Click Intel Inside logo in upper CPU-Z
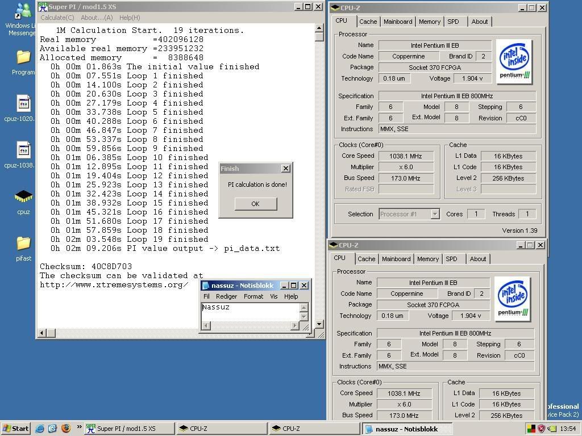Viewport: 582px width, 436px height. coord(514,62)
